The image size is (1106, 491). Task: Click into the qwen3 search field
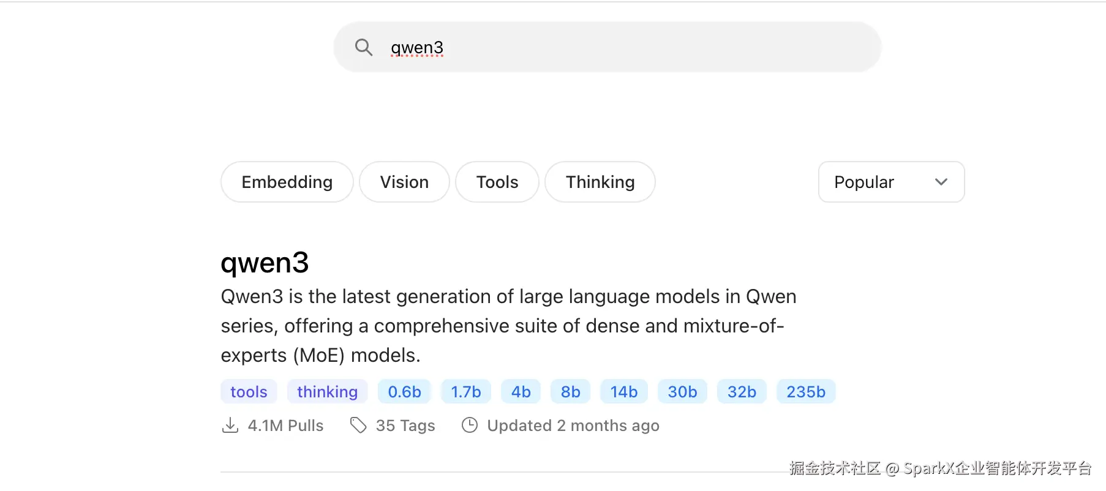point(612,47)
